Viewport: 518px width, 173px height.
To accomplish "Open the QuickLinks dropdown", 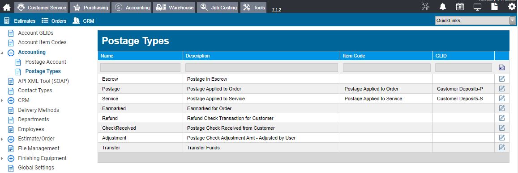I will pyautogui.click(x=475, y=21).
